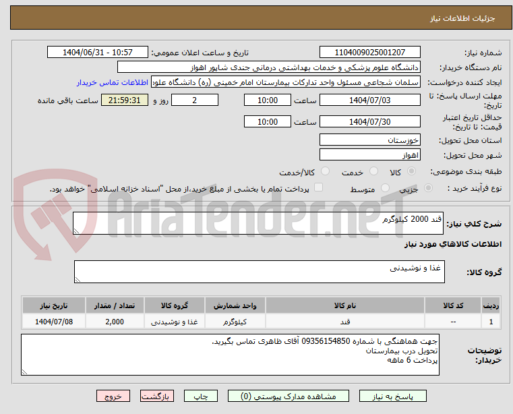Click the تاریخ نیاز column header
The width and height of the screenshot is (513, 414).
pyautogui.click(x=54, y=305)
